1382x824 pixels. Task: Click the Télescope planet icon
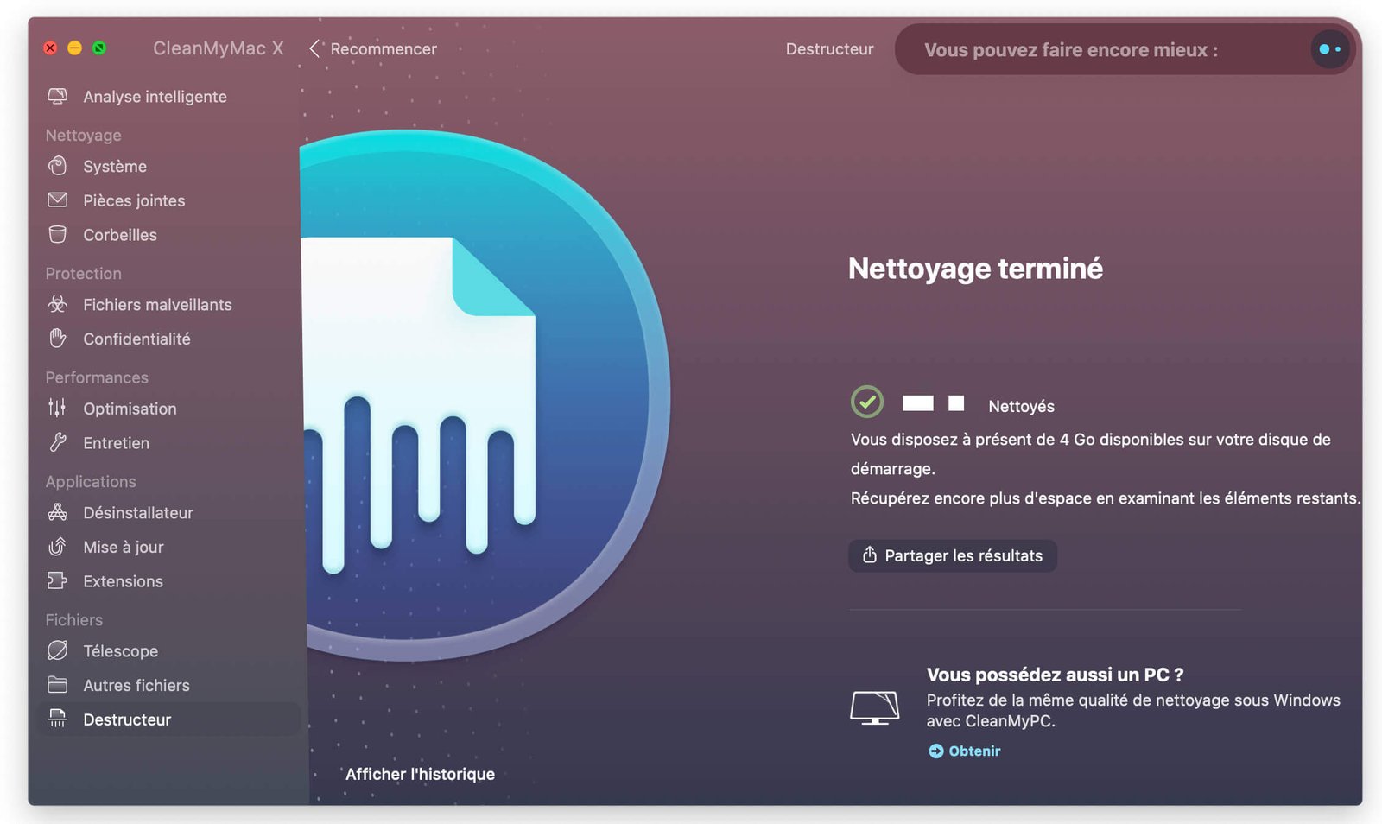[57, 650]
